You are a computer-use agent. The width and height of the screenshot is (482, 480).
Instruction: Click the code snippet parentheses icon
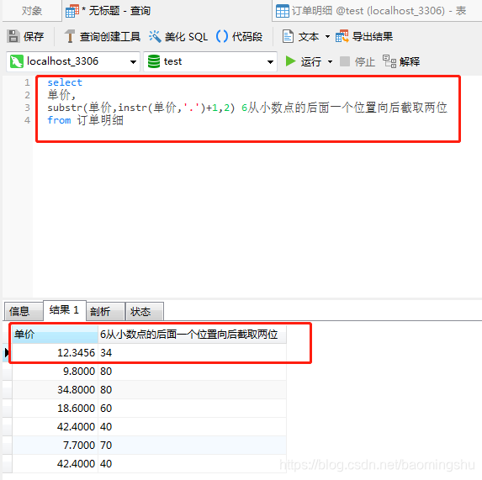(x=222, y=36)
